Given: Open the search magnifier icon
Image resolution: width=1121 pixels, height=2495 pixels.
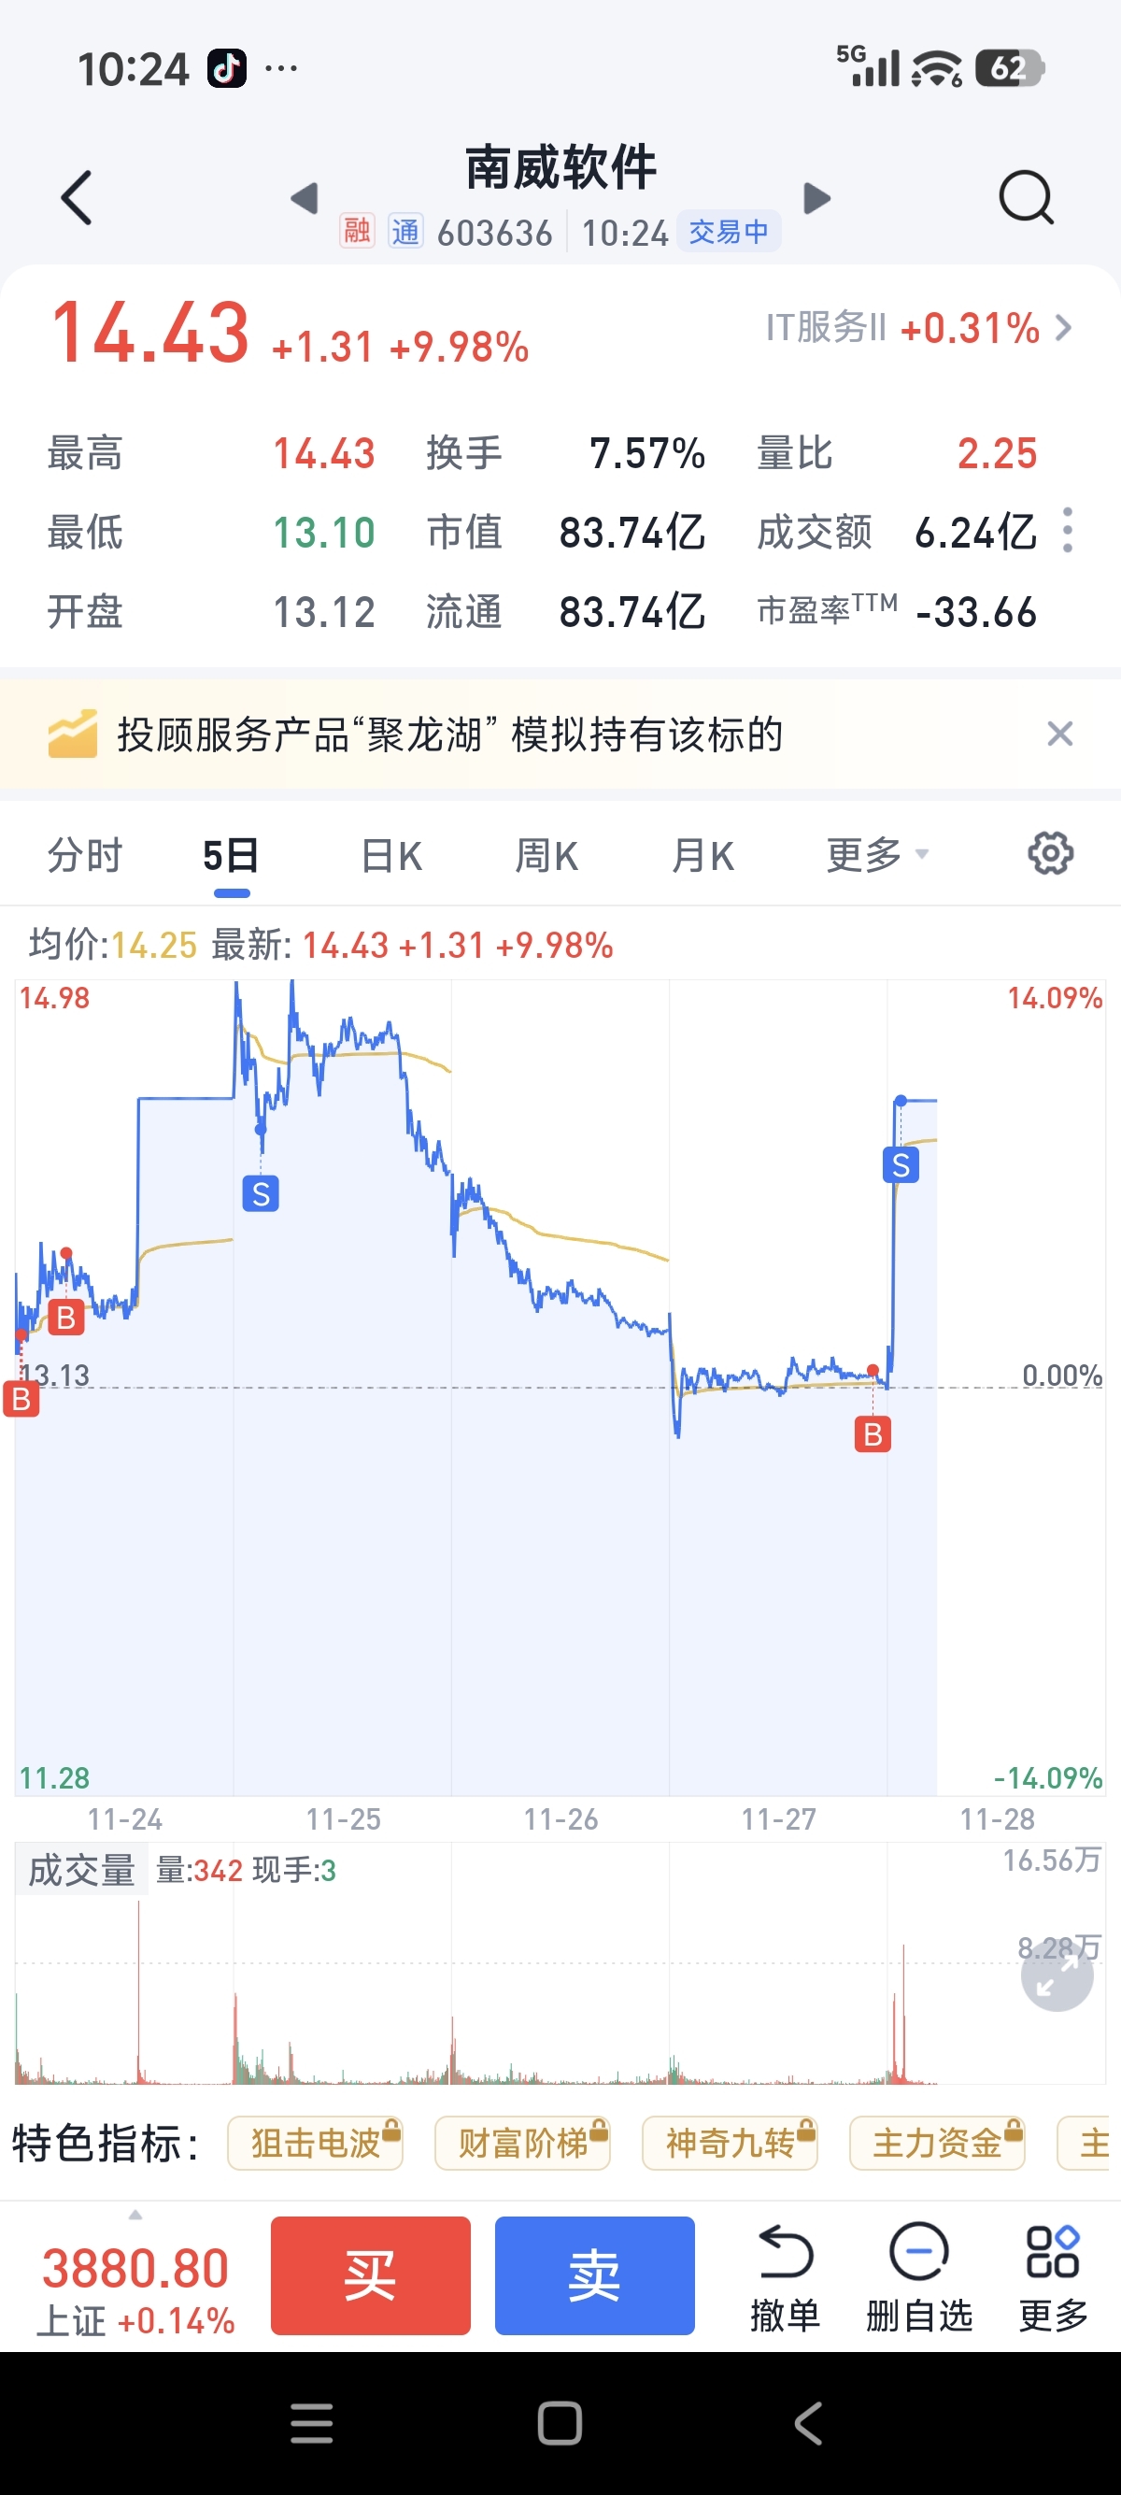Looking at the screenshot, I should [1025, 197].
